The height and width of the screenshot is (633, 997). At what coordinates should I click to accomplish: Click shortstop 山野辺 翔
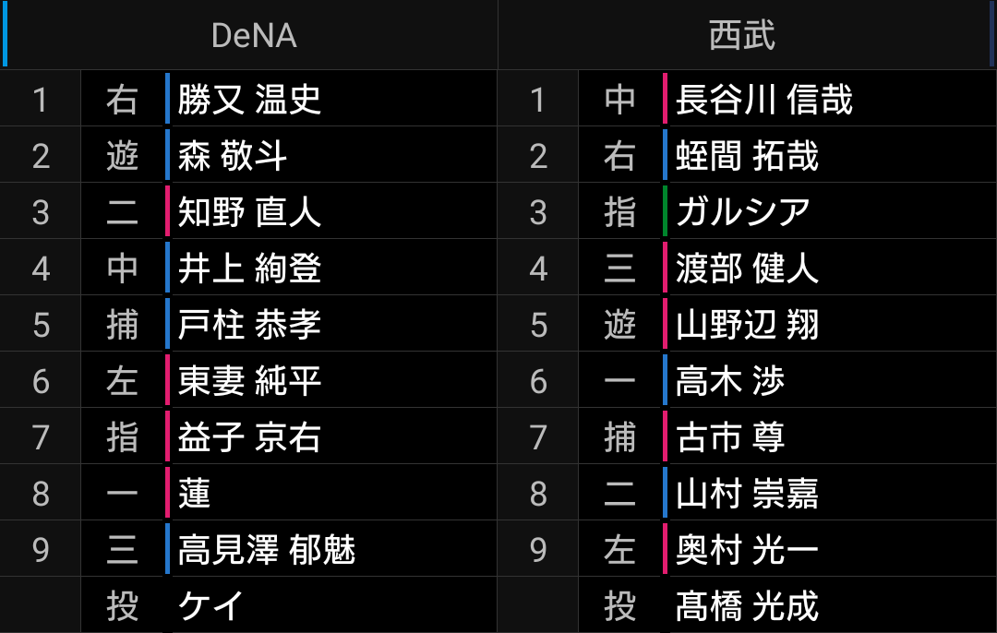tap(747, 324)
